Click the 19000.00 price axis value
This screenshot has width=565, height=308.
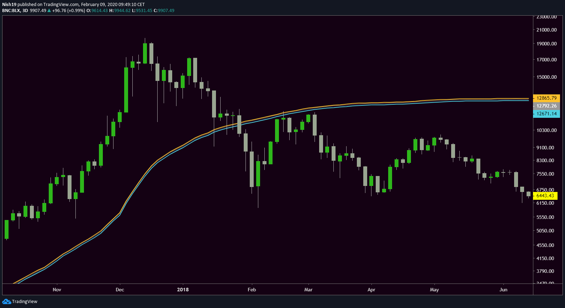546,44
